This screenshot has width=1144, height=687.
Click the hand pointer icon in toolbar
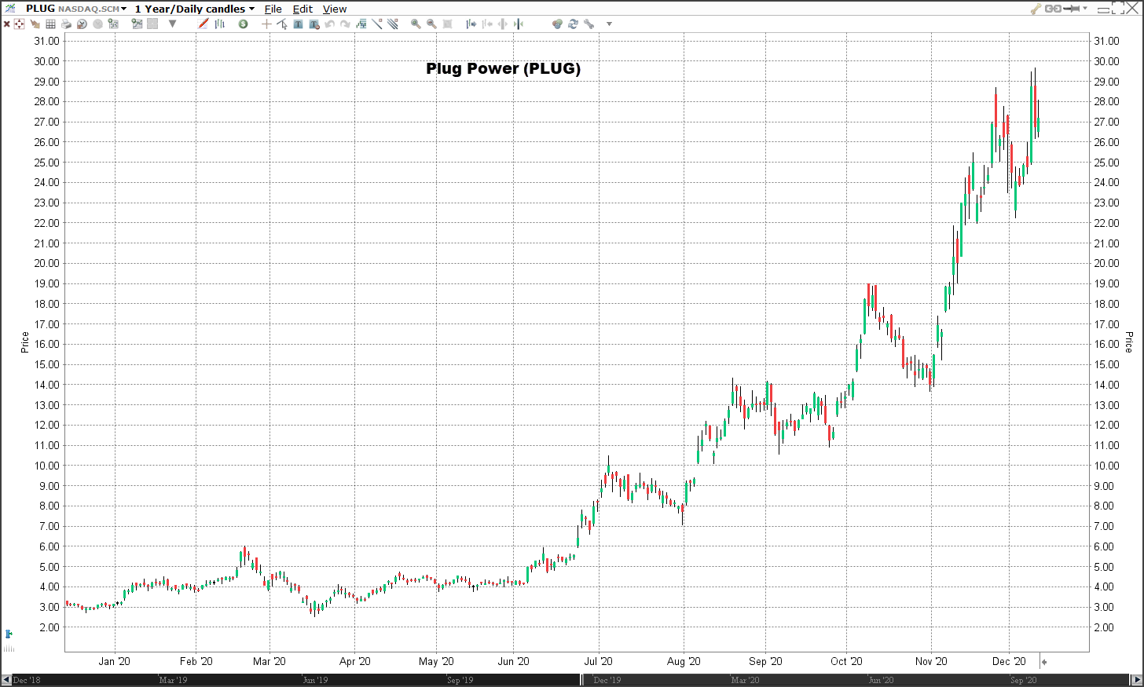[x=35, y=24]
